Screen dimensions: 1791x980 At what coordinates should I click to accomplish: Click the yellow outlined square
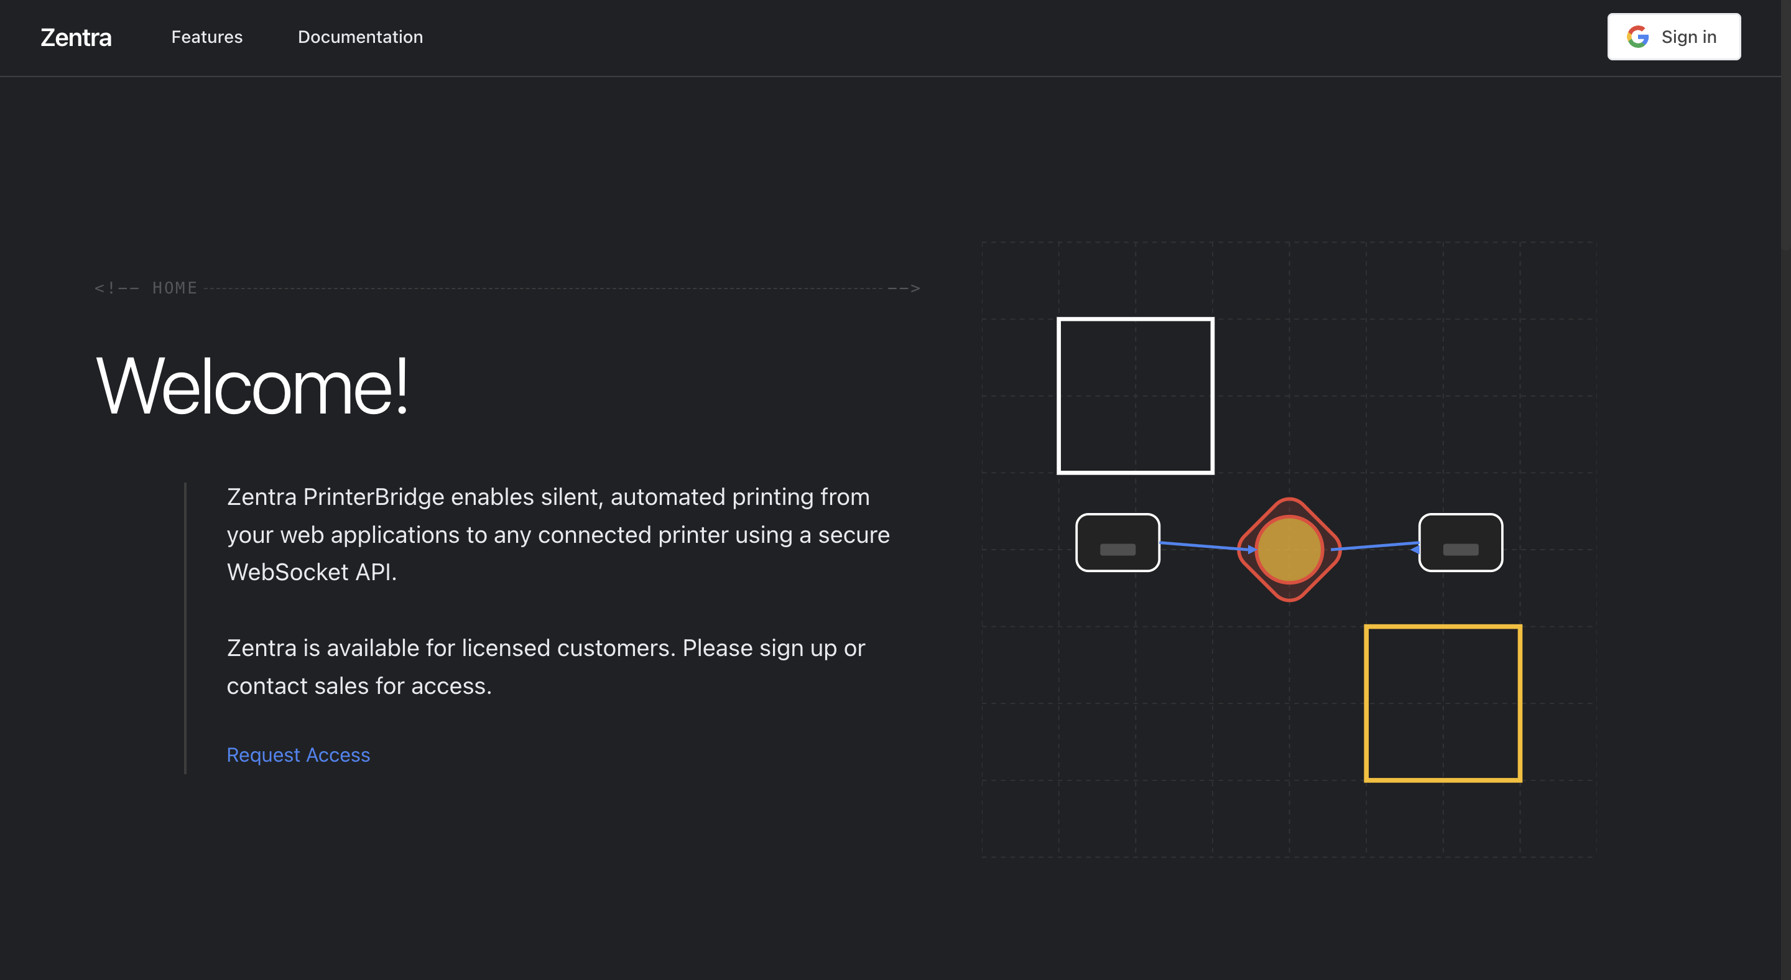(1443, 703)
